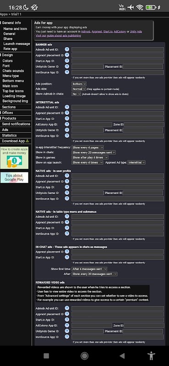
Task: Focus the Banner UnityAds Placement ID field
Action: pyautogui.click(x=143, y=67)
